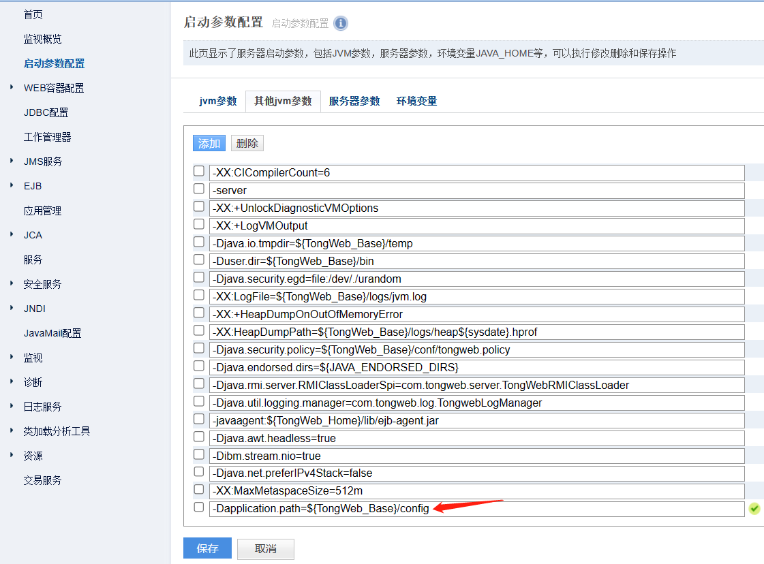Check the box next to -XX:MaxMetaspaceSize=512m
This screenshot has width=764, height=564.
pos(199,489)
